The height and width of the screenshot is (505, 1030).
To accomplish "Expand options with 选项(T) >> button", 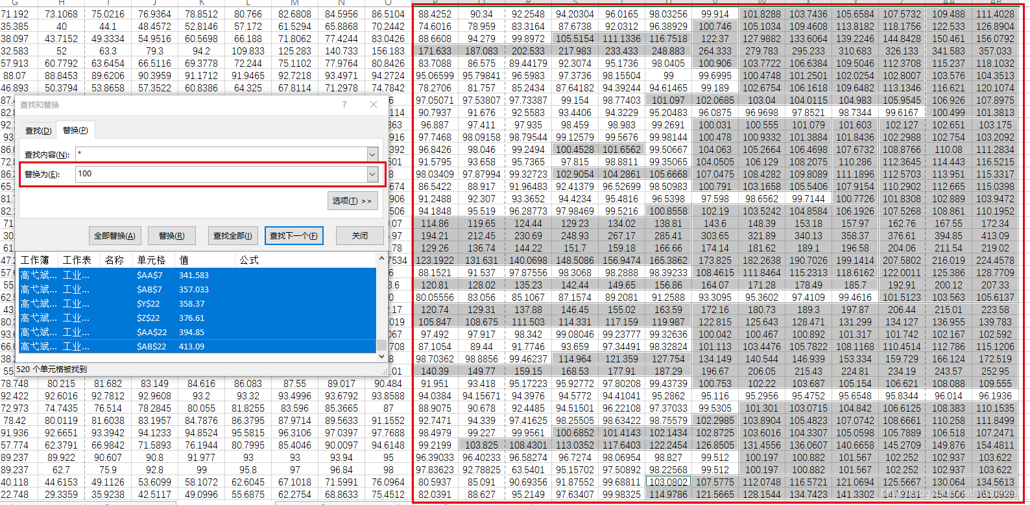I will click(352, 201).
